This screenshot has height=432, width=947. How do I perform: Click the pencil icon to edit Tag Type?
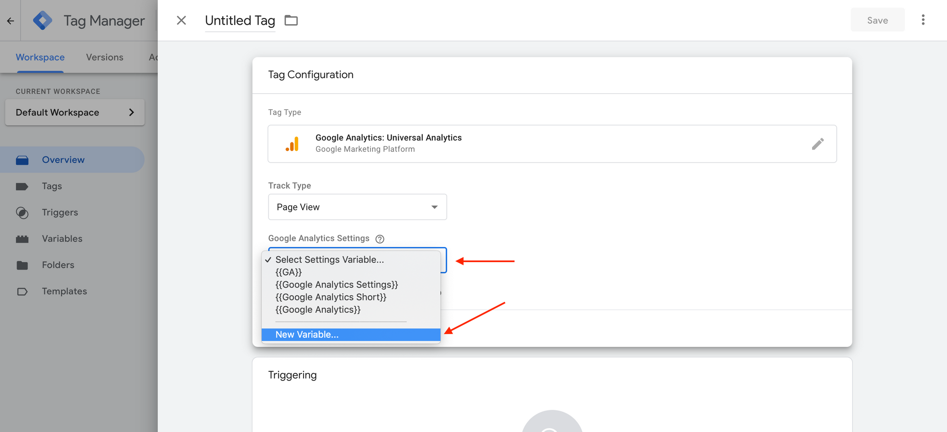(818, 144)
